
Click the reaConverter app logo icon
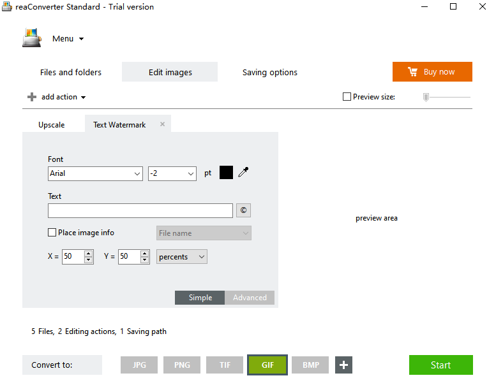[31, 38]
